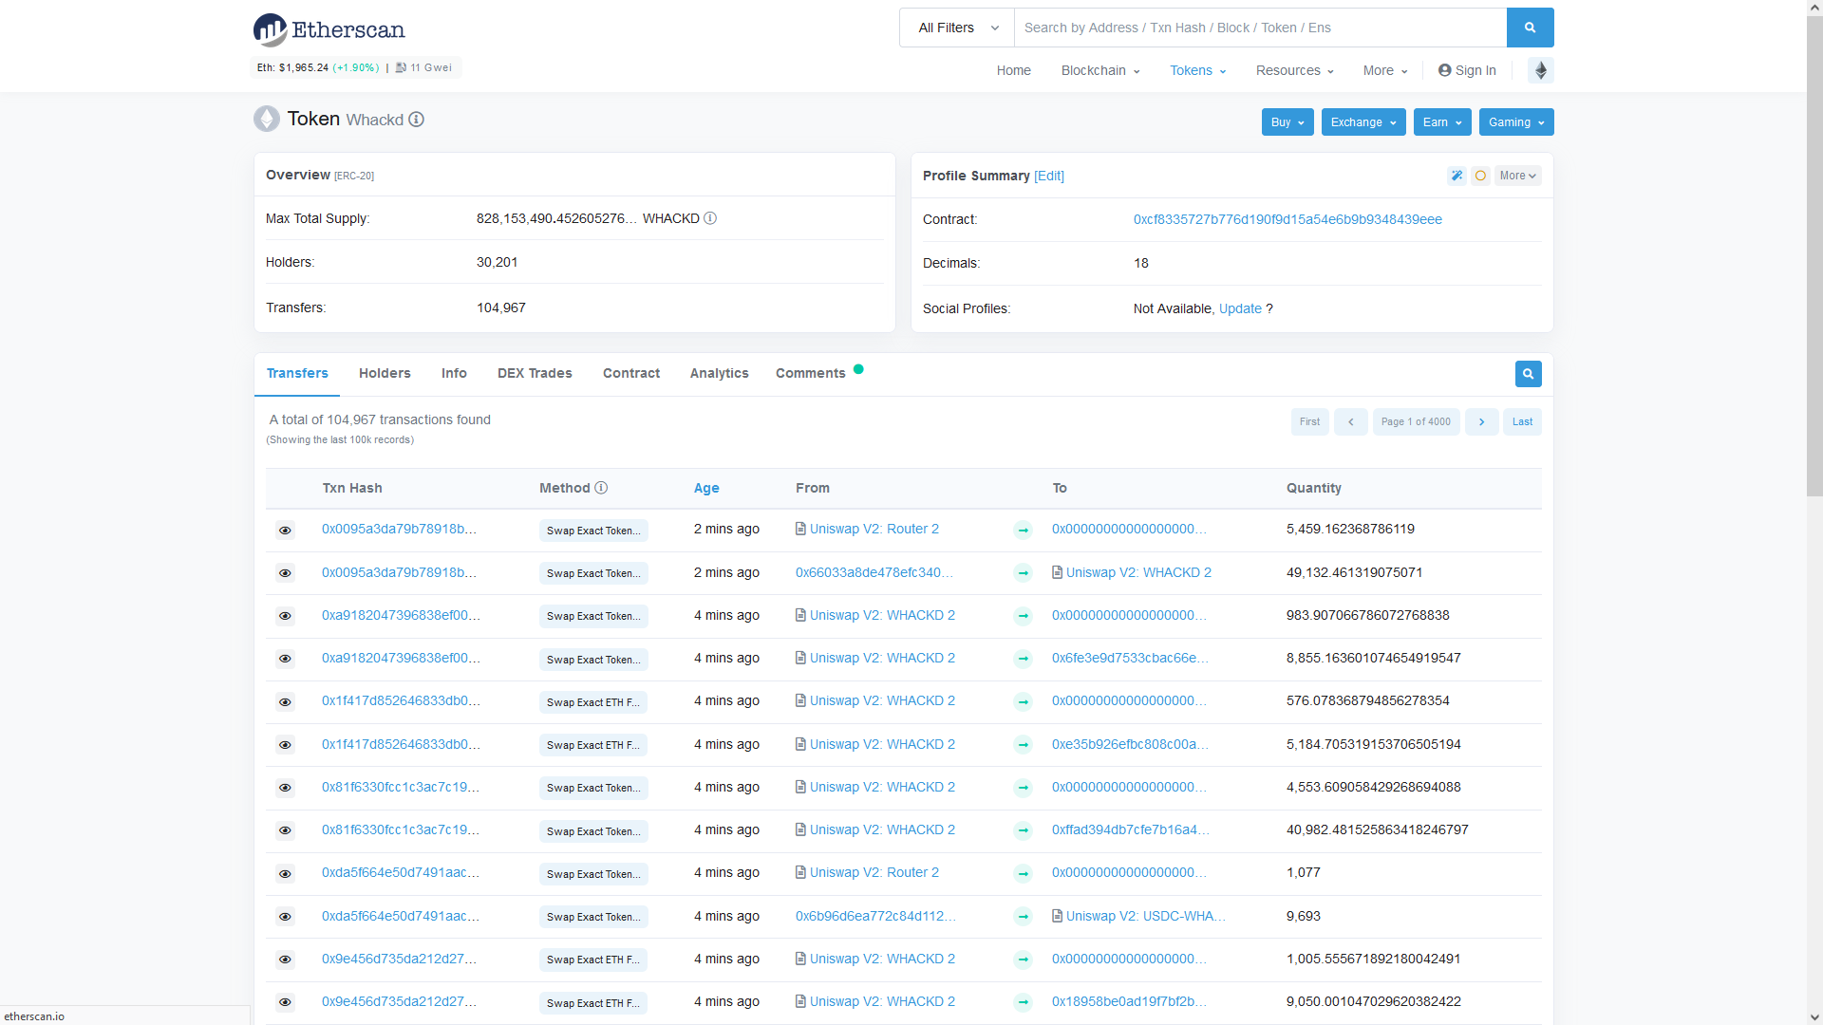
Task: Expand the Blockchain menu
Action: [1099, 70]
